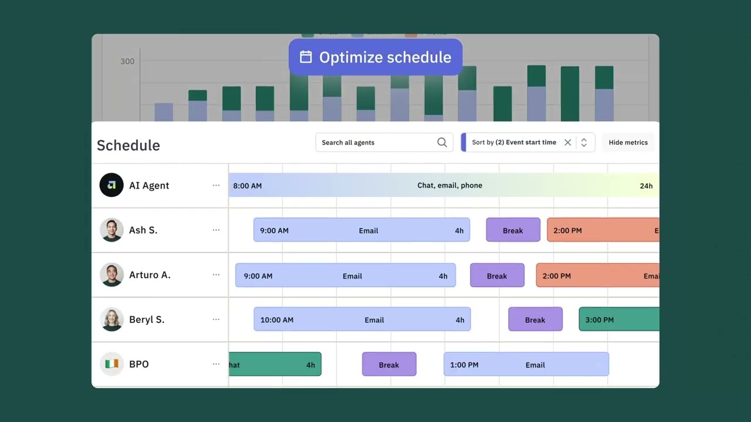Click the AI Agent name label
751x422 pixels.
point(149,185)
